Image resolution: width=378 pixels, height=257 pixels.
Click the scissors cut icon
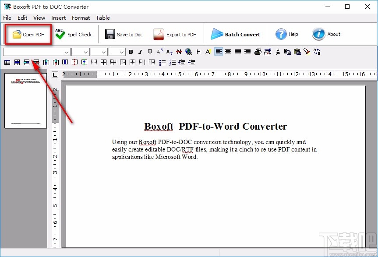278,52
